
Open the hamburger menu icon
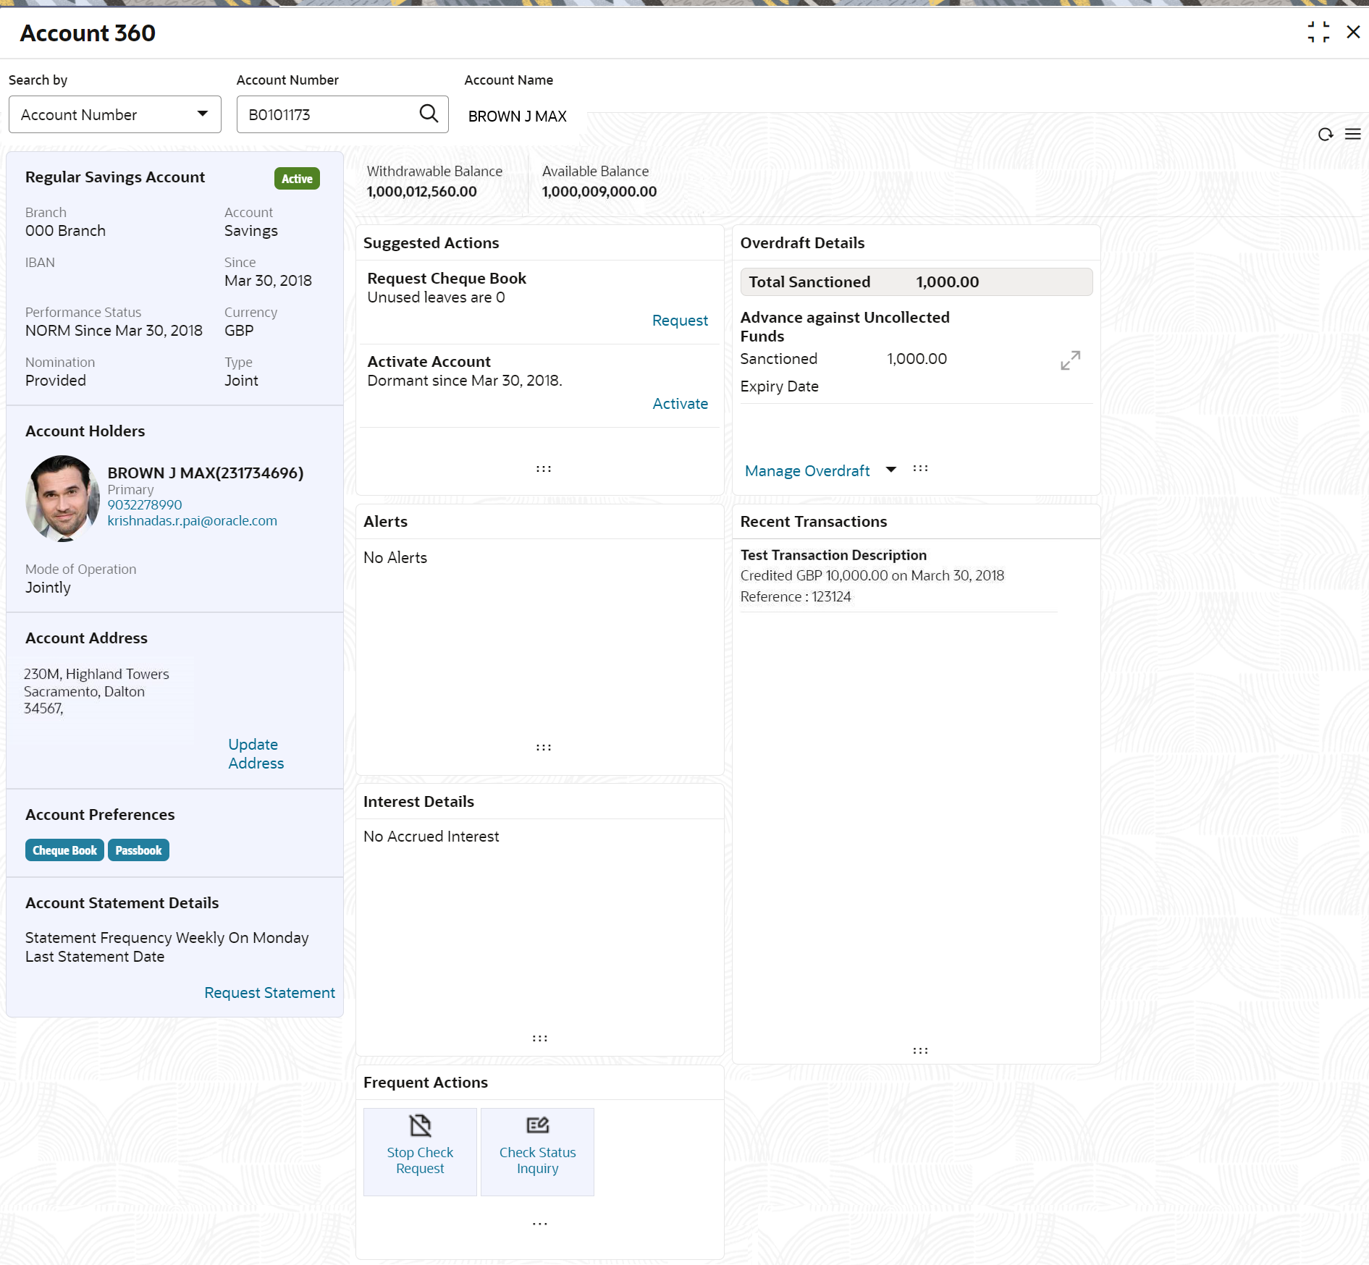coord(1352,134)
